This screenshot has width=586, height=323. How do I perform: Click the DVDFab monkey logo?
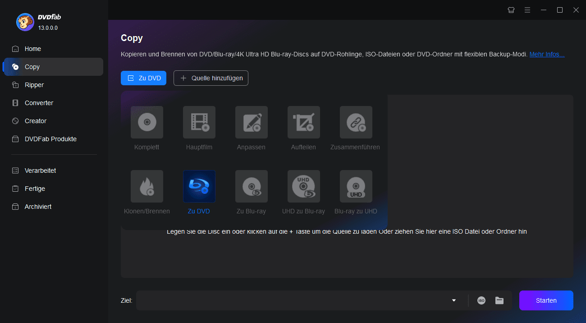coord(25,22)
